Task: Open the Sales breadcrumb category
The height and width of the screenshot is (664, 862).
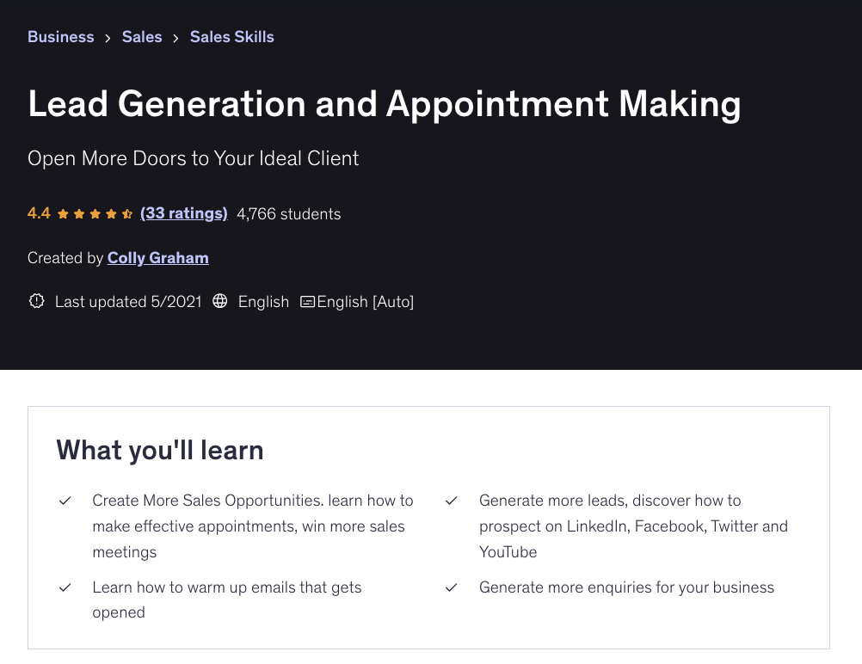Action: point(142,37)
